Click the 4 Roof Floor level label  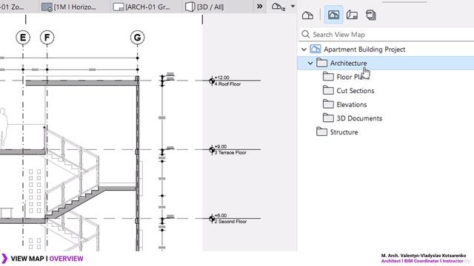point(227,84)
